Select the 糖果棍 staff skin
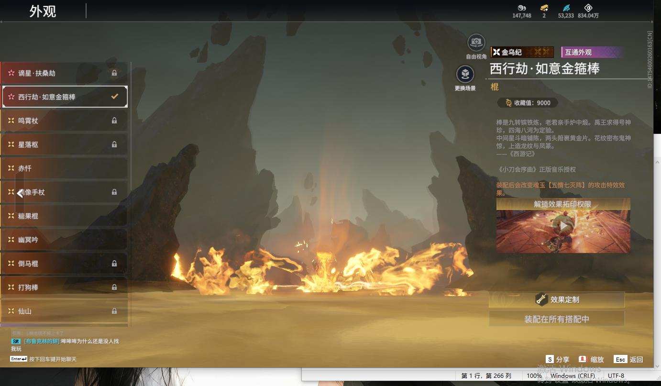This screenshot has height=386, width=661. tap(64, 216)
